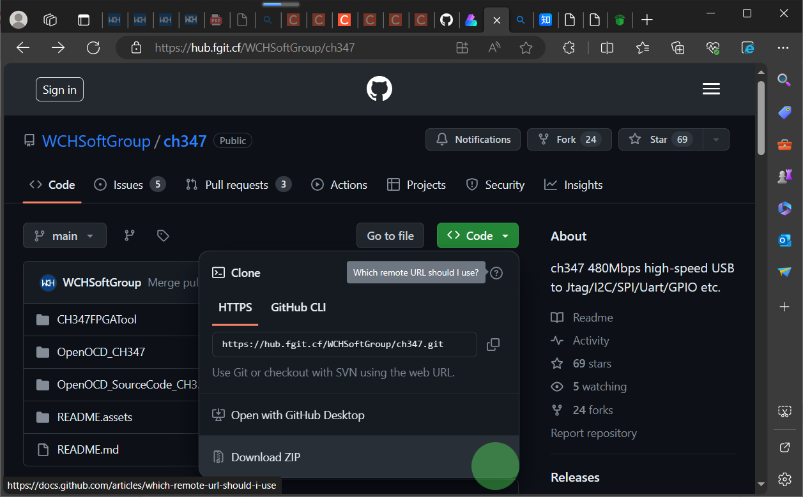This screenshot has width=803, height=497.
Task: Click the Clone help question mark icon
Action: coord(496,273)
